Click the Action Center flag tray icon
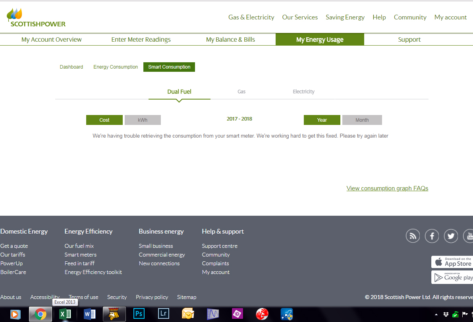 point(465,314)
